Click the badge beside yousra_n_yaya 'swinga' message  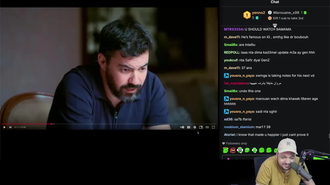(x=226, y=76)
